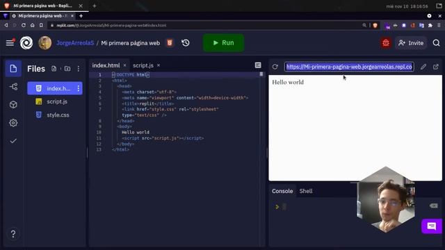Screen dimensions: 445x250
Task: Add a new file in Files panel
Action: click(x=54, y=69)
